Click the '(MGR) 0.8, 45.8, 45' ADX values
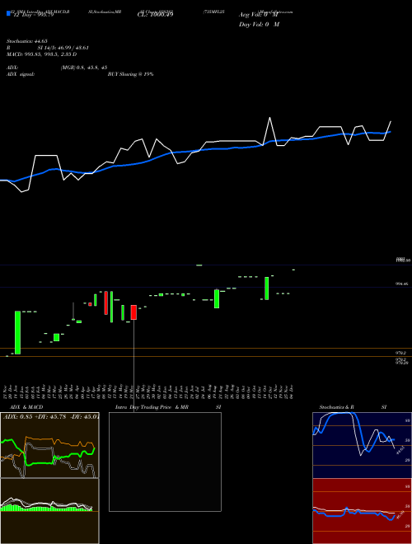Screen dimensions: 412x544 (x=84, y=68)
